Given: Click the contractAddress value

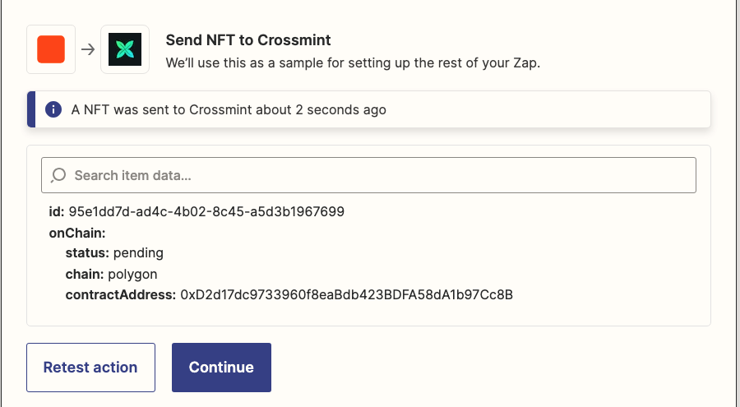Looking at the screenshot, I should 346,295.
